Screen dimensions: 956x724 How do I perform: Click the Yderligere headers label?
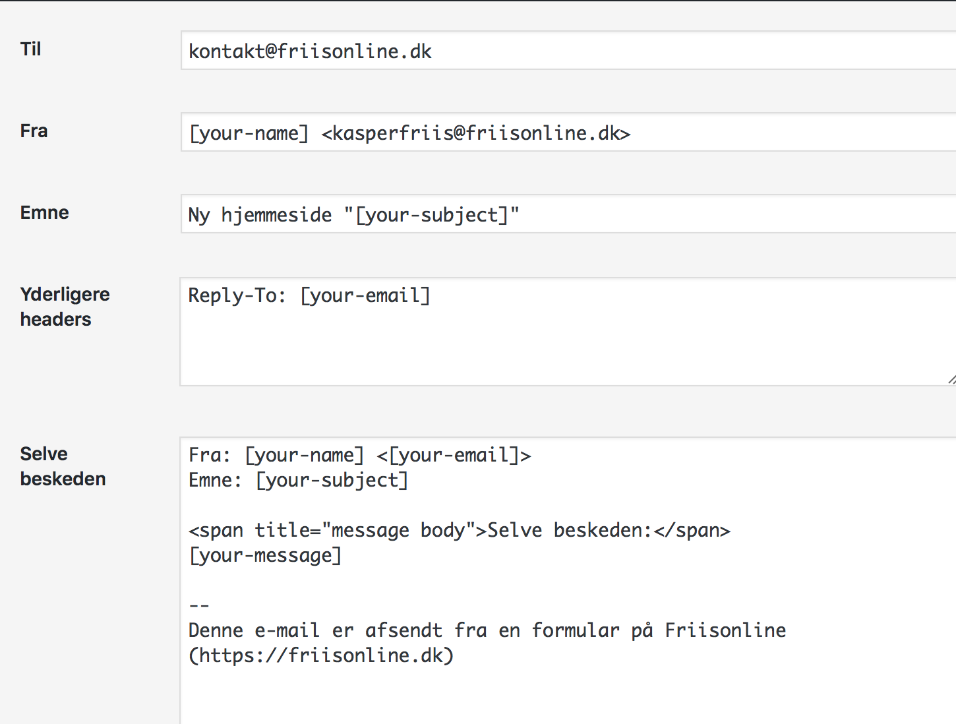coord(65,307)
